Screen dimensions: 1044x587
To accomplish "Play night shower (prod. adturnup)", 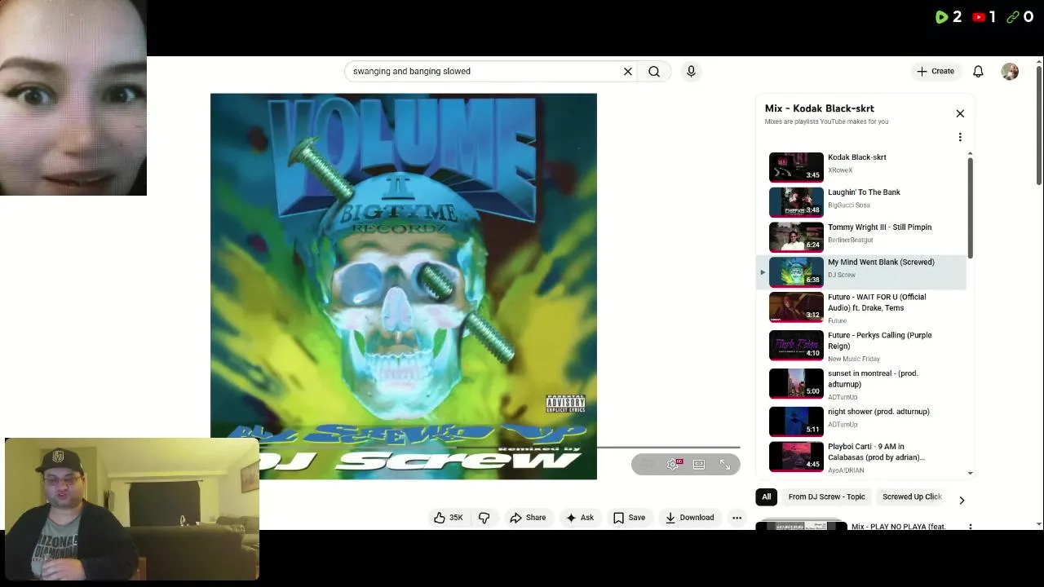I will (861, 421).
